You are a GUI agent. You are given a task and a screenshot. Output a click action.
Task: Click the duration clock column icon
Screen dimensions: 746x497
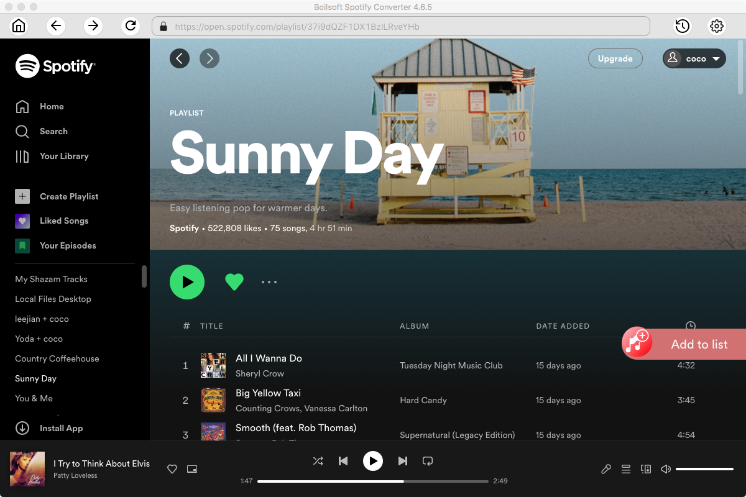[691, 326]
